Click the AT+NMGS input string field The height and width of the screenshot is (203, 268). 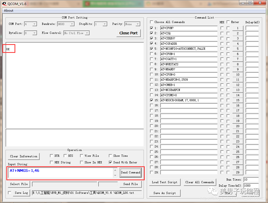point(60,173)
